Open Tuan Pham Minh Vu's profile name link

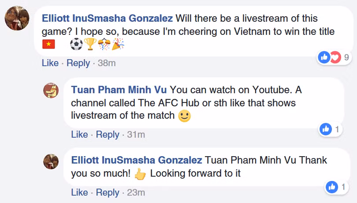[x=119, y=90]
